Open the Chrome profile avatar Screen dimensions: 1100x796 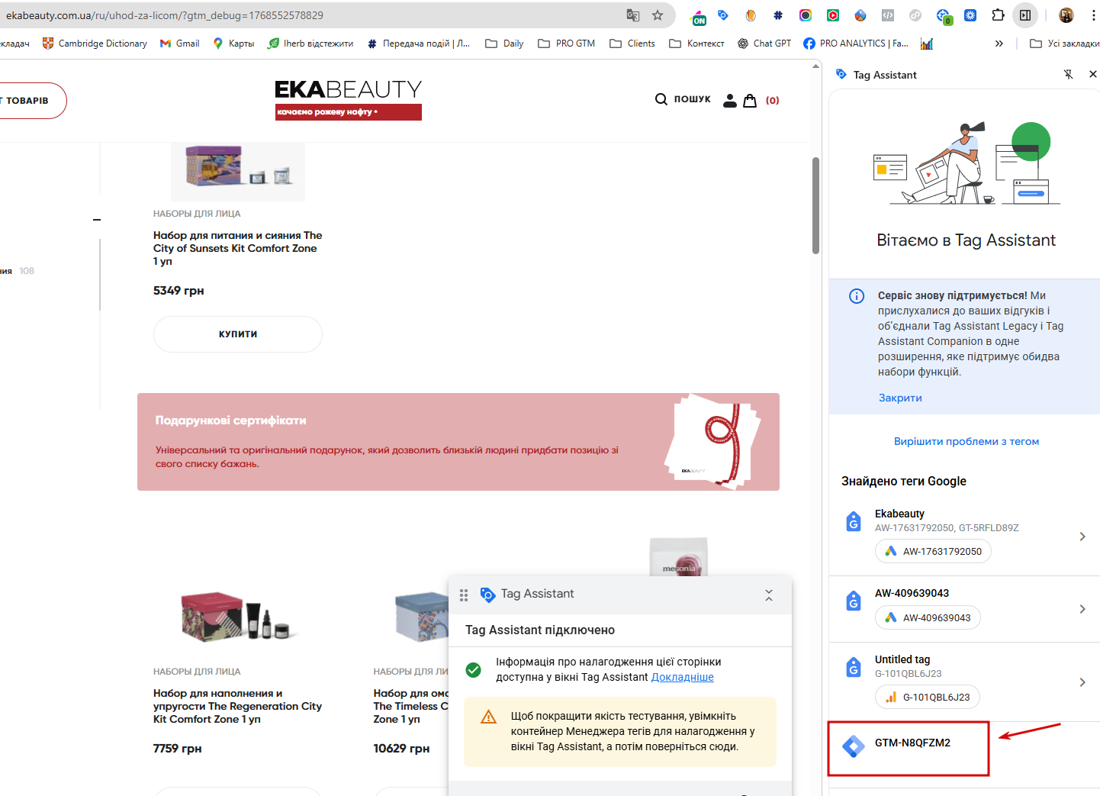click(x=1066, y=15)
